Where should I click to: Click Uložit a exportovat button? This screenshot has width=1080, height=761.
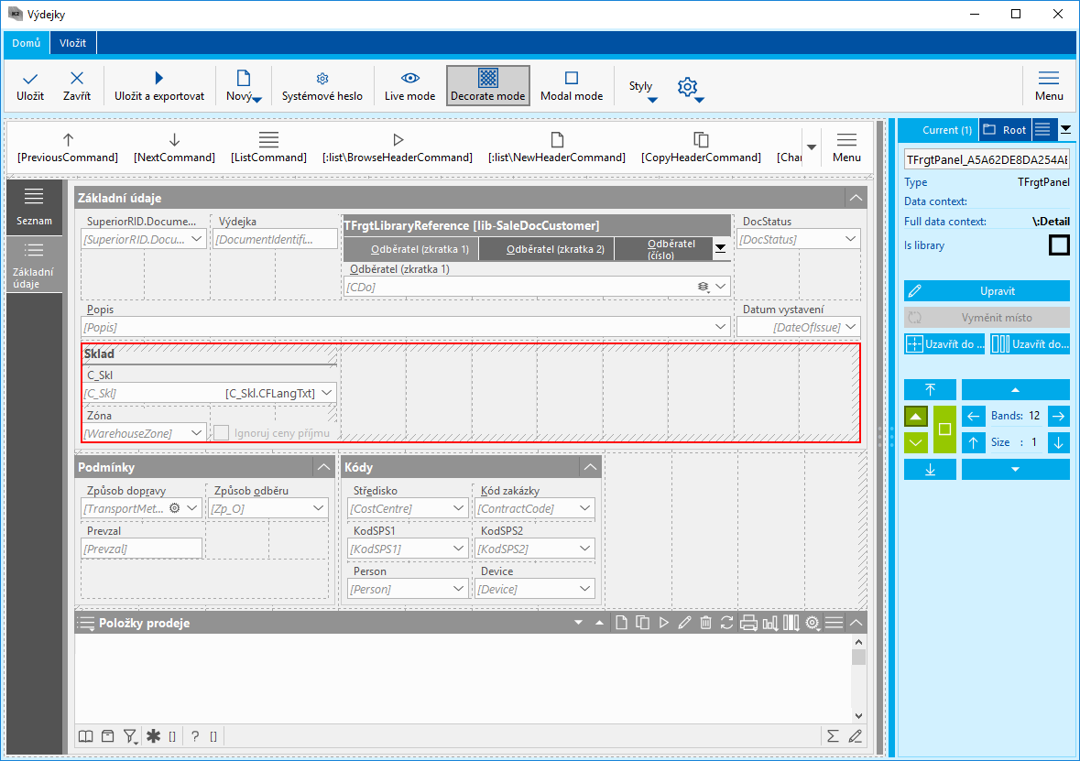pyautogui.click(x=159, y=85)
